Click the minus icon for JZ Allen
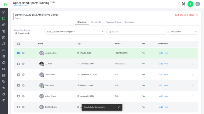Image resolution: width=204 pixels, height=114 pixels. tap(23, 64)
